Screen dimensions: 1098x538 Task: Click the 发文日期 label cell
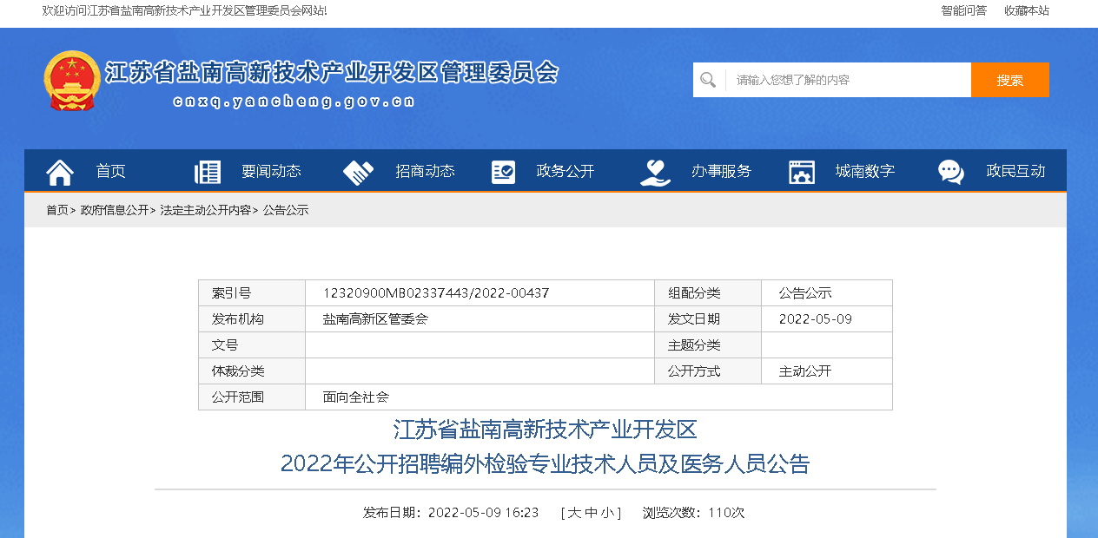(708, 319)
